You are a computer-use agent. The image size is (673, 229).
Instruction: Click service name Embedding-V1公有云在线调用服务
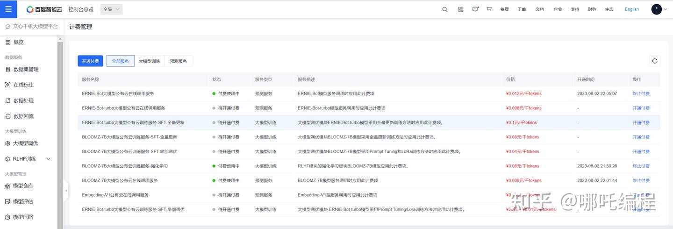115,195
